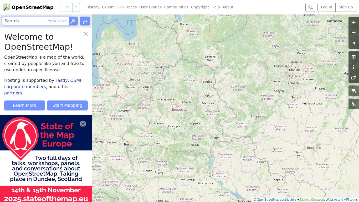Click the Рязань label on the map

tap(320, 89)
